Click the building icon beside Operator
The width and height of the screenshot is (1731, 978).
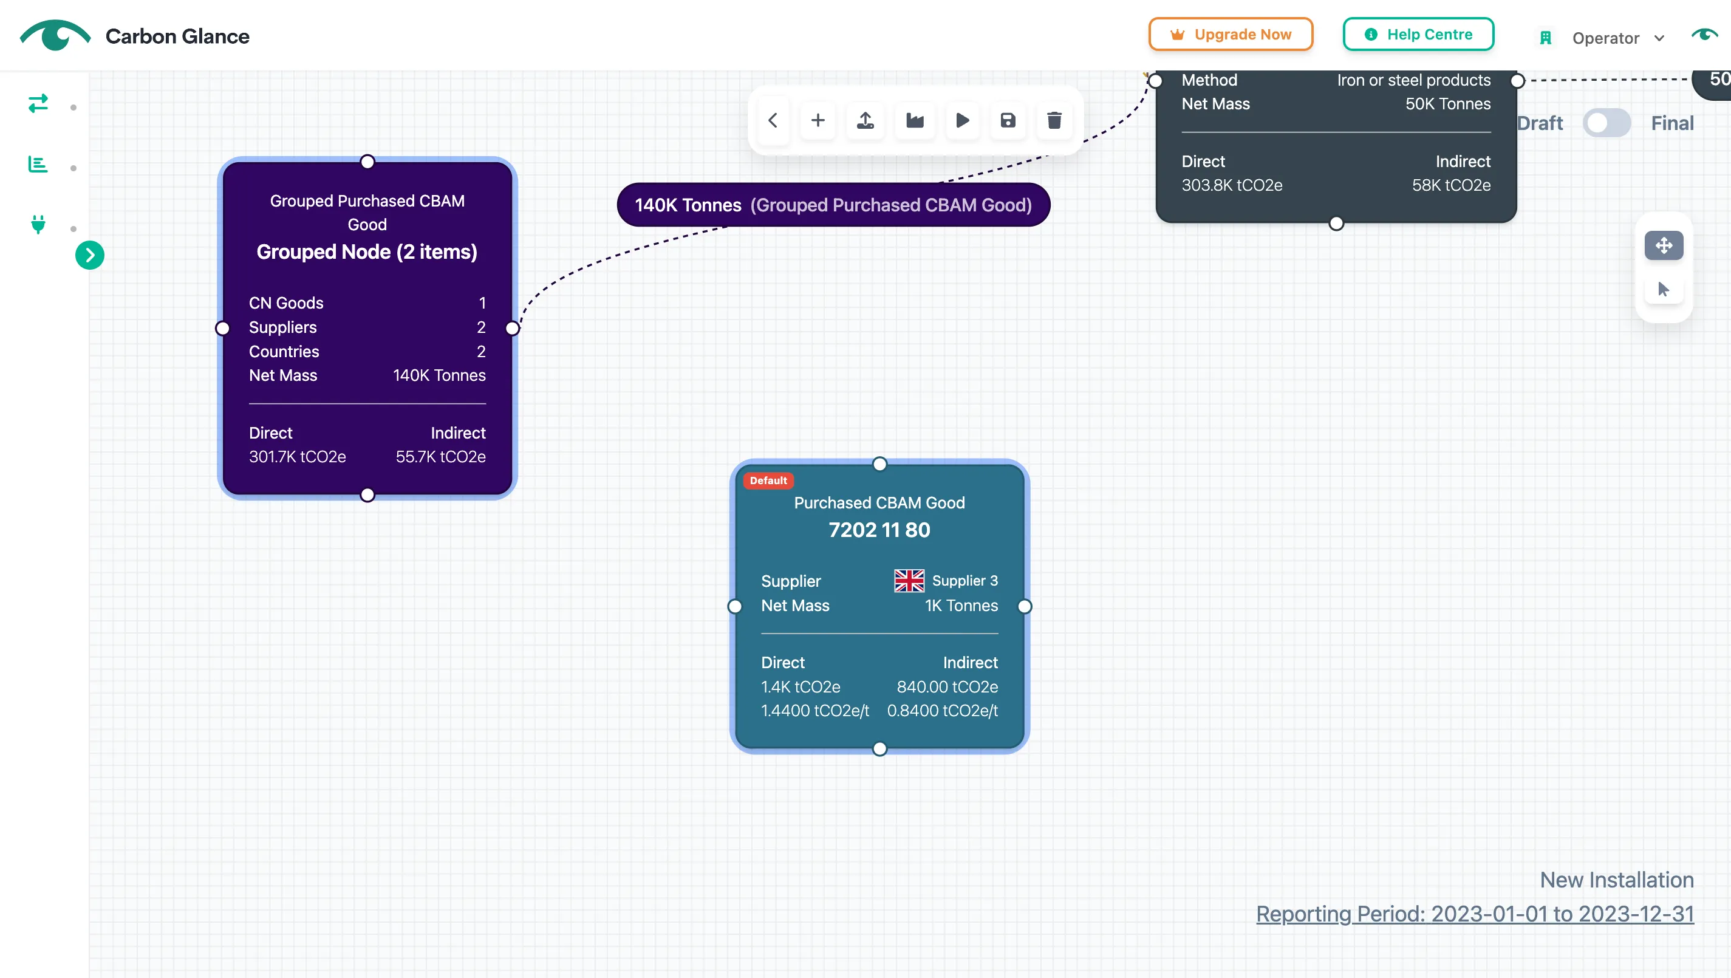[x=1546, y=38]
